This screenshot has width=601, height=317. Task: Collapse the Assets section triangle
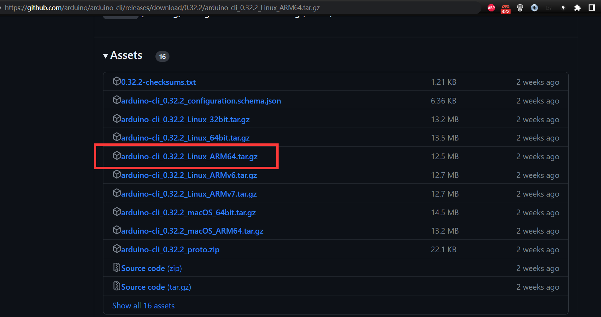pyautogui.click(x=106, y=56)
